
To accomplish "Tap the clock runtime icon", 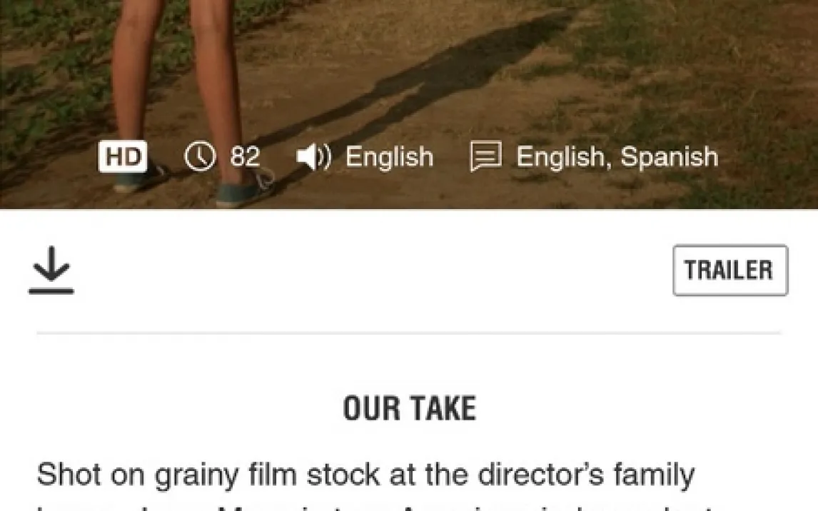I will coord(200,156).
